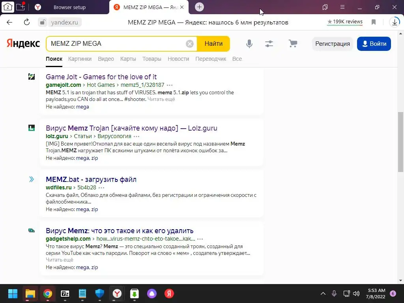Switch to the Новости tab

pos(178,59)
